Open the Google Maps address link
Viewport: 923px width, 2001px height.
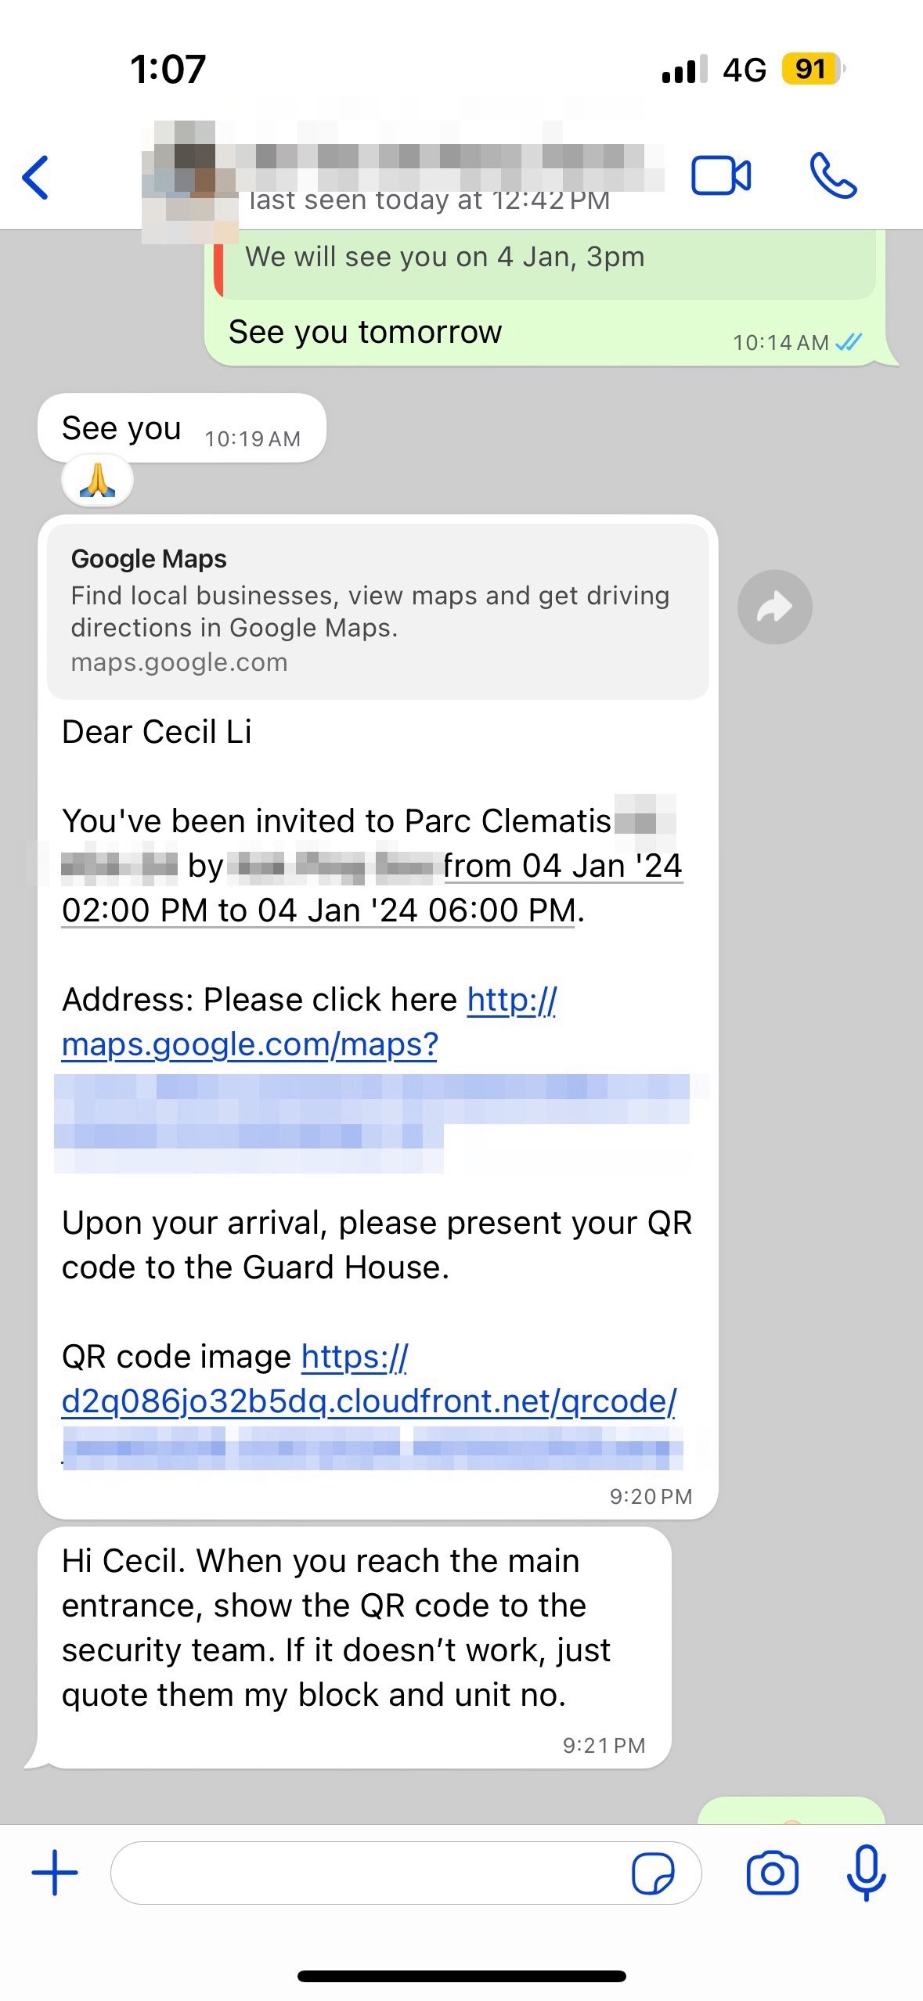coord(249,1044)
